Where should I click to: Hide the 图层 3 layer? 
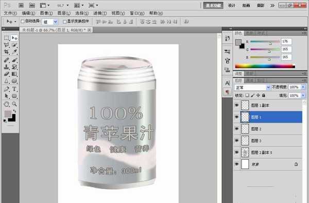click(237, 141)
